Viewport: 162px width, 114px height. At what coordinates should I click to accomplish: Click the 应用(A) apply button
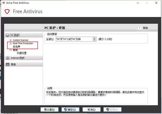tap(112, 109)
